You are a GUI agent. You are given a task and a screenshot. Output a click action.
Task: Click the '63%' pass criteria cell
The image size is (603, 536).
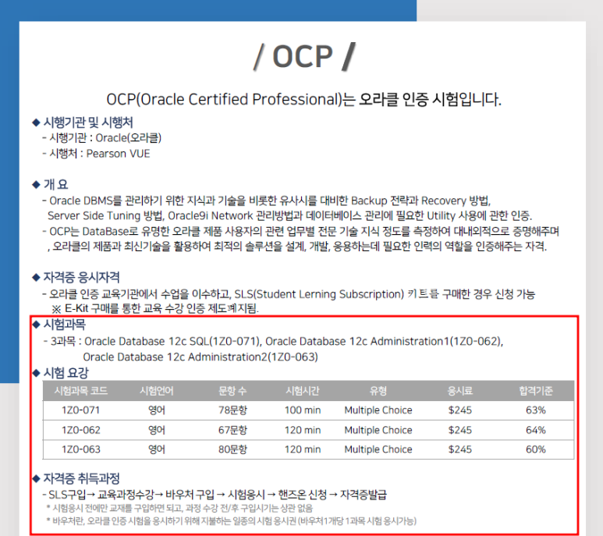536,410
